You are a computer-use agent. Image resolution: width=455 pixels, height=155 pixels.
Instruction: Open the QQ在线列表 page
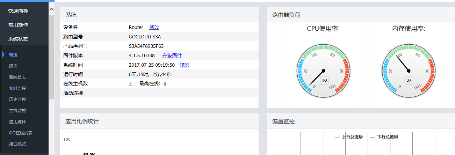[x=20, y=133]
